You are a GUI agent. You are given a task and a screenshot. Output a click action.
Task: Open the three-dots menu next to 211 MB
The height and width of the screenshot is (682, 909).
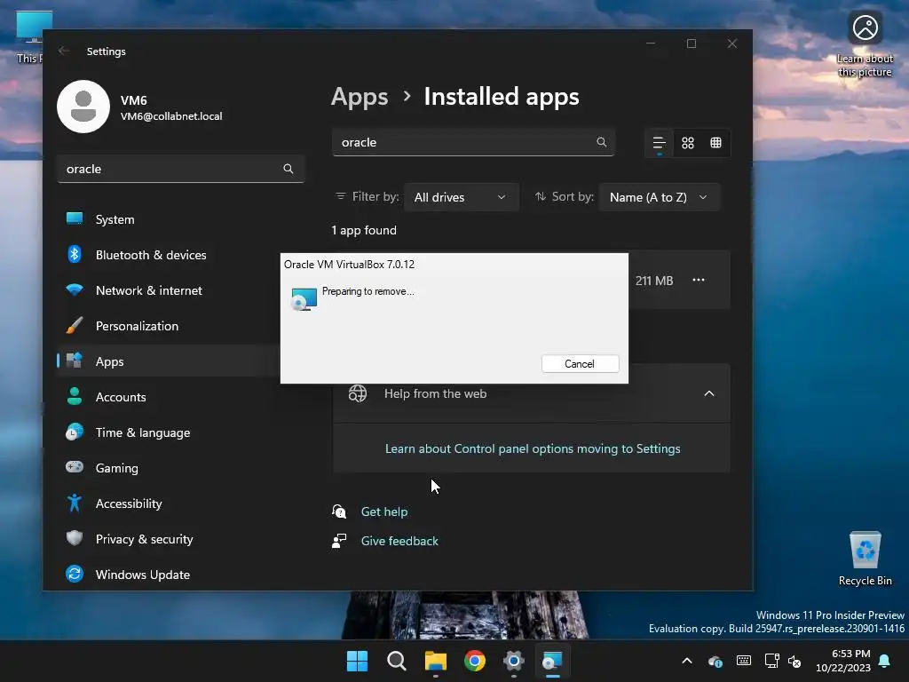pos(699,280)
